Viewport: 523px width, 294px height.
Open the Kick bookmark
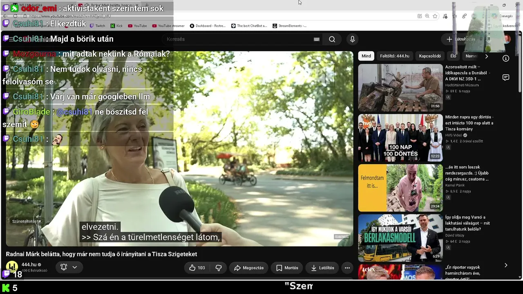point(116,26)
